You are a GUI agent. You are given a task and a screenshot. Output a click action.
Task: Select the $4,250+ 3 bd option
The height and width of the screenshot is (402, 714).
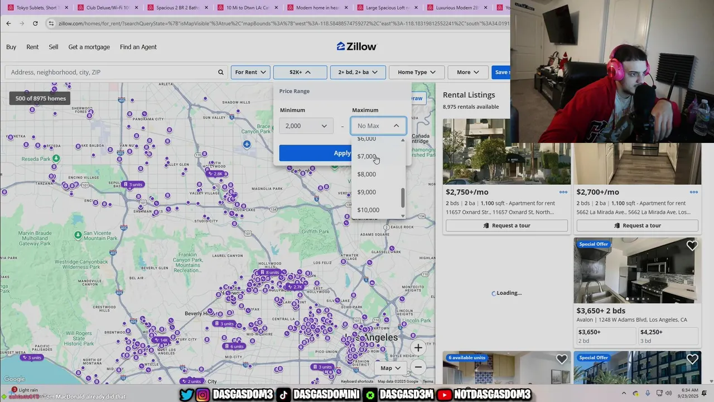click(668, 336)
